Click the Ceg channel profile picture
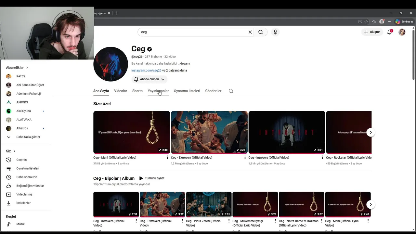This screenshot has width=416, height=234. coord(110,64)
